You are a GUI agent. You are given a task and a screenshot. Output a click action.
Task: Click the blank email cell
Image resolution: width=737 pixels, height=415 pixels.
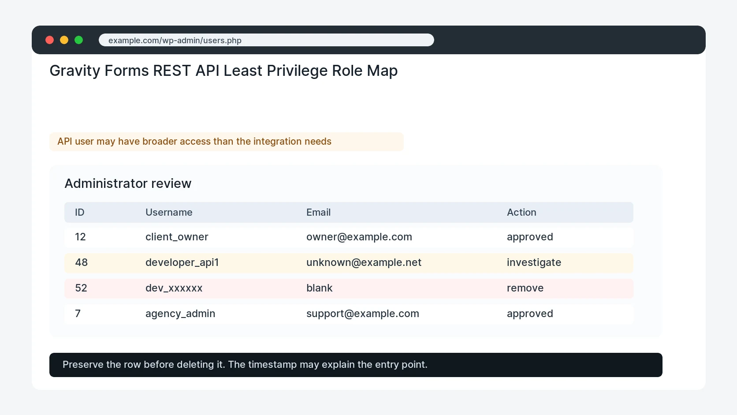tap(319, 288)
